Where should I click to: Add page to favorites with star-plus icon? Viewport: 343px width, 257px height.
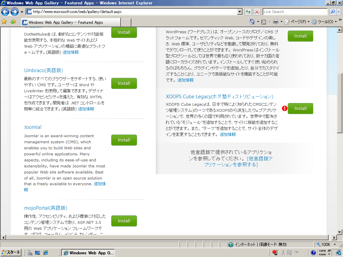pyautogui.click(x=13, y=21)
